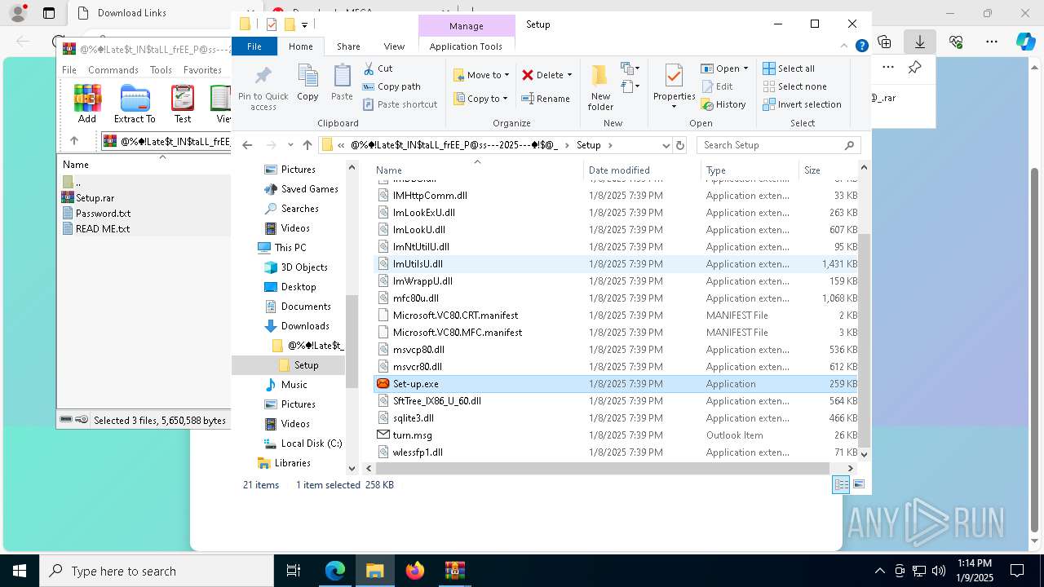
Task: Open the Application Tools tab
Action: tap(466, 46)
